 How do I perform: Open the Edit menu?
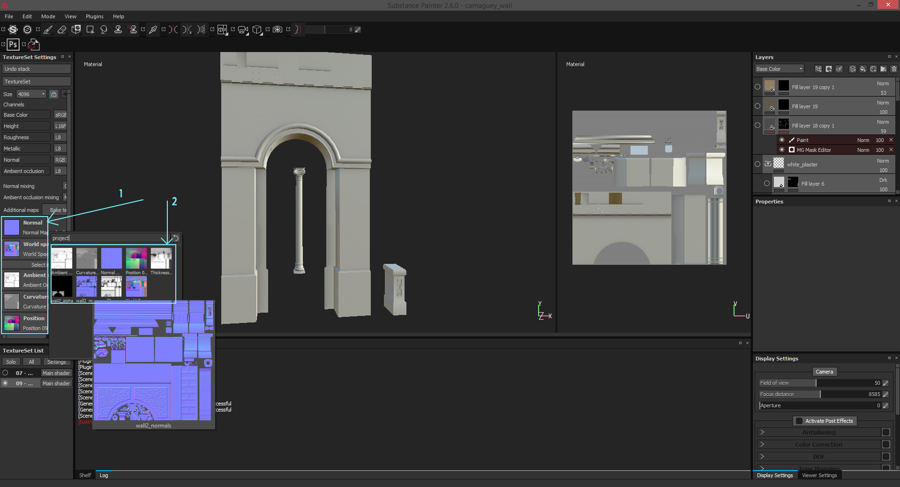[x=27, y=16]
